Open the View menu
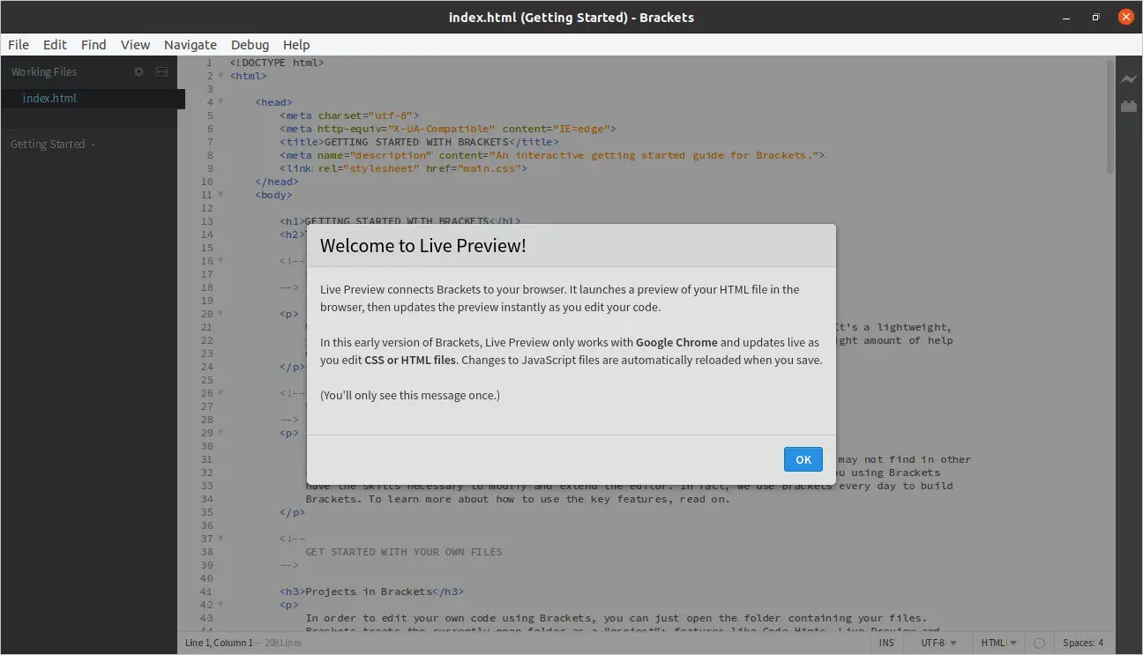 [135, 45]
